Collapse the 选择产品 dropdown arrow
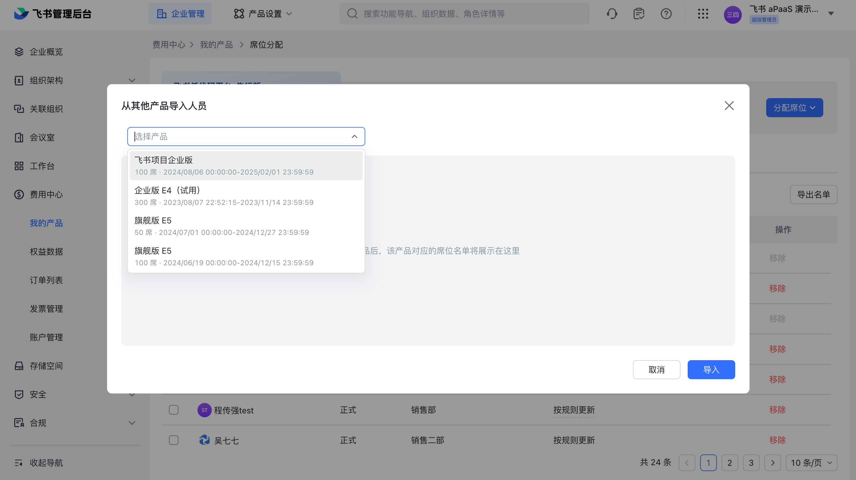This screenshot has width=856, height=480. (355, 137)
